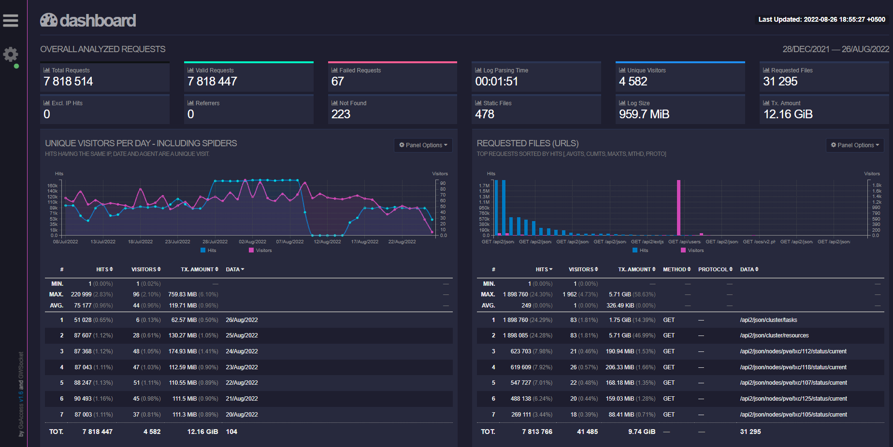Toggle Visitors series in visitors chart legend
Screen dimensions: 893x447
(260, 251)
